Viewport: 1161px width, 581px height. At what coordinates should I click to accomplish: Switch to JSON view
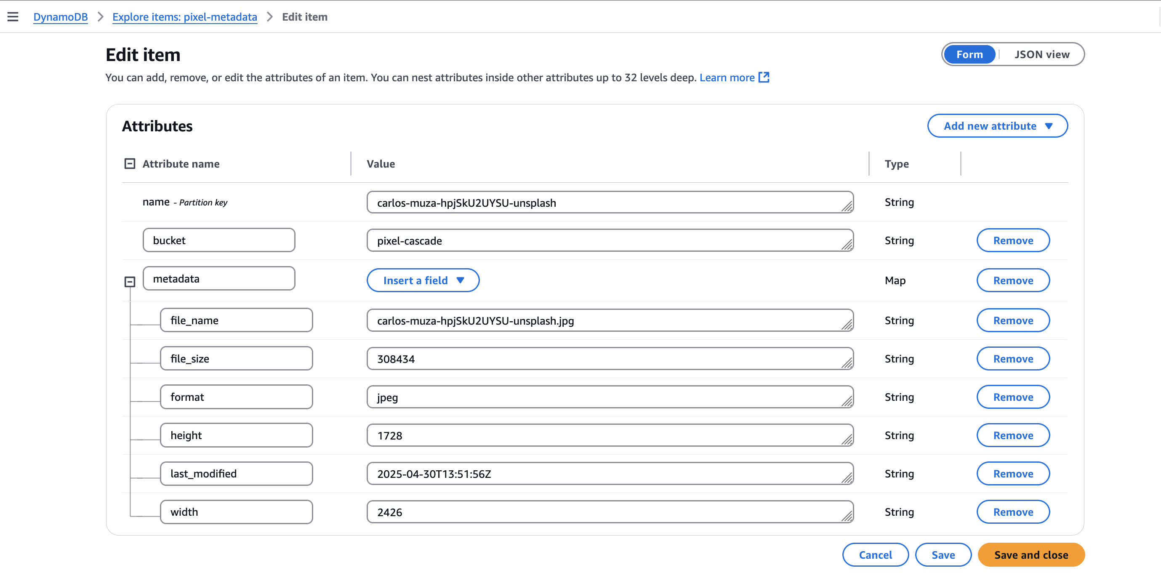tap(1041, 55)
